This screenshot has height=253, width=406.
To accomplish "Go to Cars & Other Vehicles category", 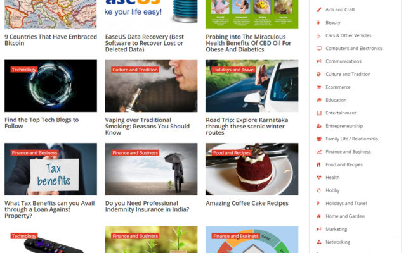I will coord(348,35).
